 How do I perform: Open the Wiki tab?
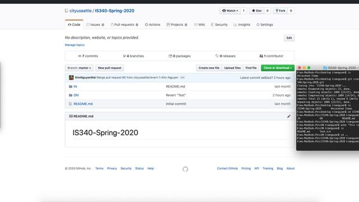pyautogui.click(x=200, y=25)
